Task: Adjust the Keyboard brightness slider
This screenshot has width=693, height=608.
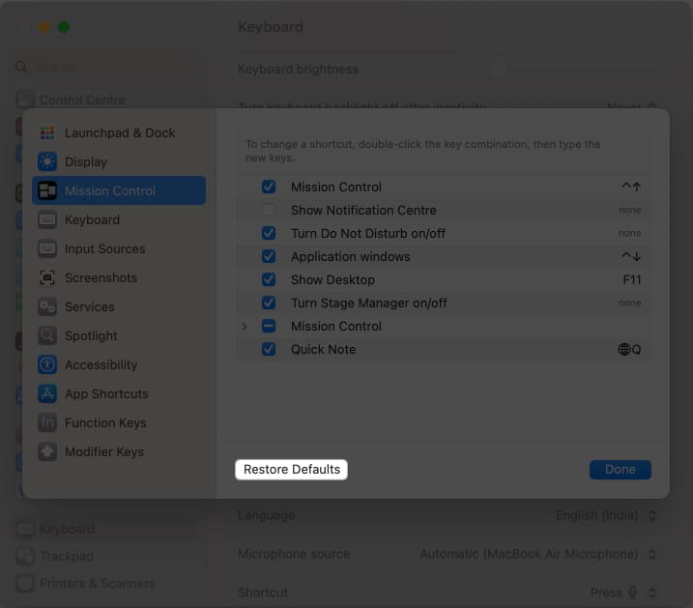Action: [x=572, y=70]
